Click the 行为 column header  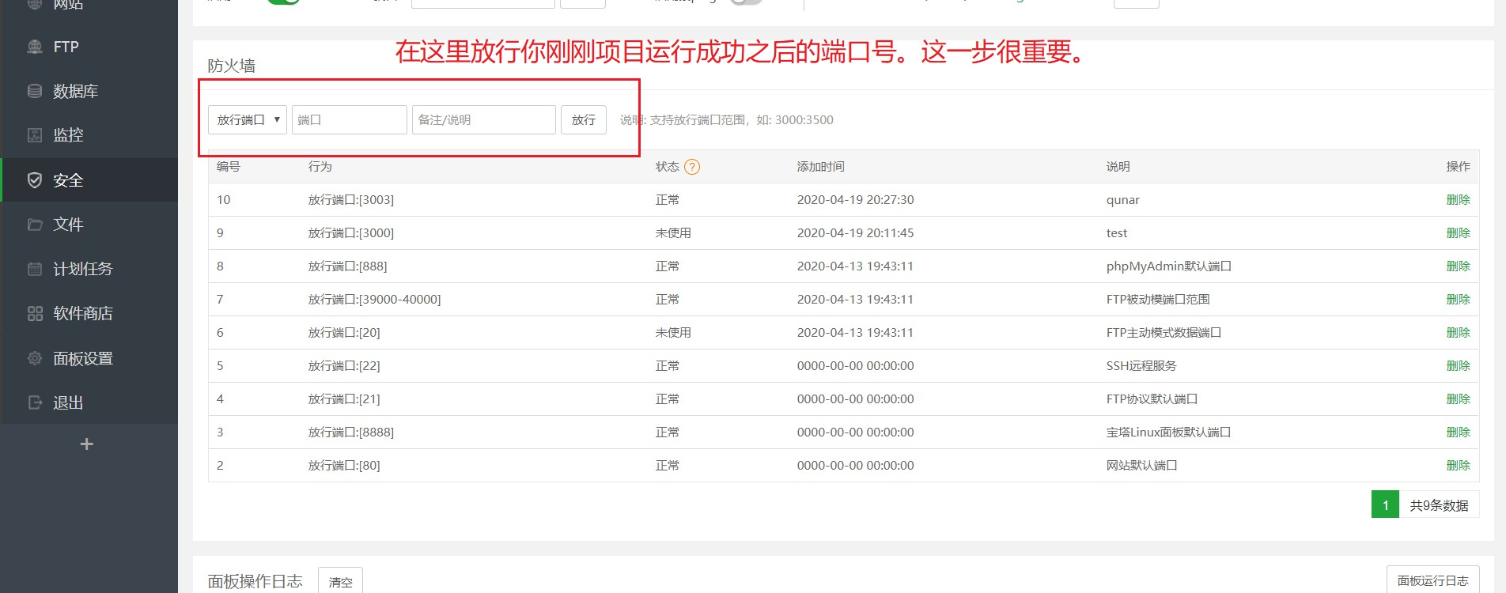(320, 167)
